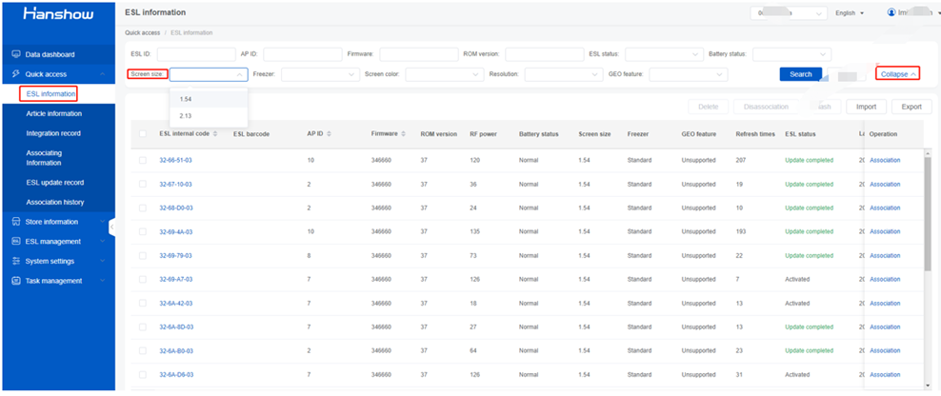Click the ESL ID input field
941x396 pixels.
pyautogui.click(x=196, y=54)
